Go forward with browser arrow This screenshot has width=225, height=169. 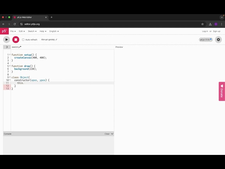coord(9,24)
